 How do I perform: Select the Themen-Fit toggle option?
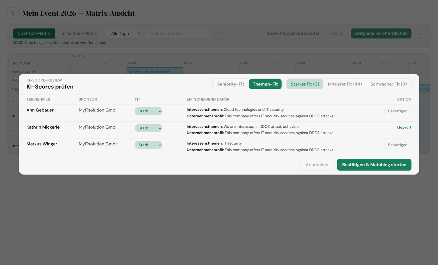(x=265, y=84)
